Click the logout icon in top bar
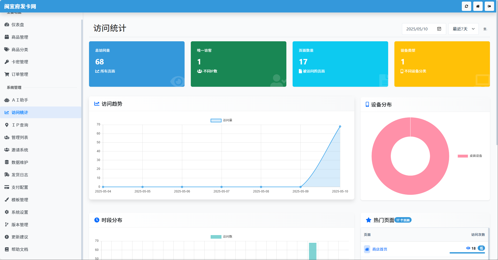Screen dimensions: 498x260 489,6
